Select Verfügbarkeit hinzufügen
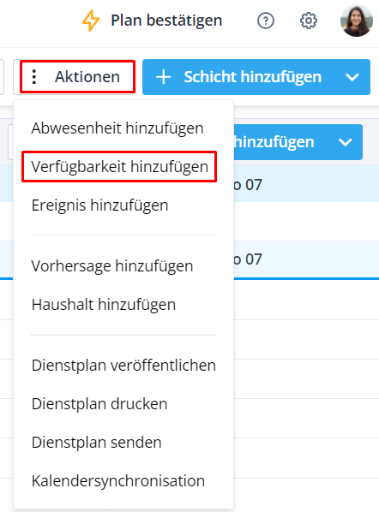379x512 pixels. pyautogui.click(x=120, y=167)
